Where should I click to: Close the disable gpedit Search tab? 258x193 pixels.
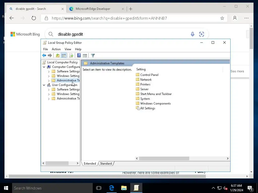click(x=62, y=9)
